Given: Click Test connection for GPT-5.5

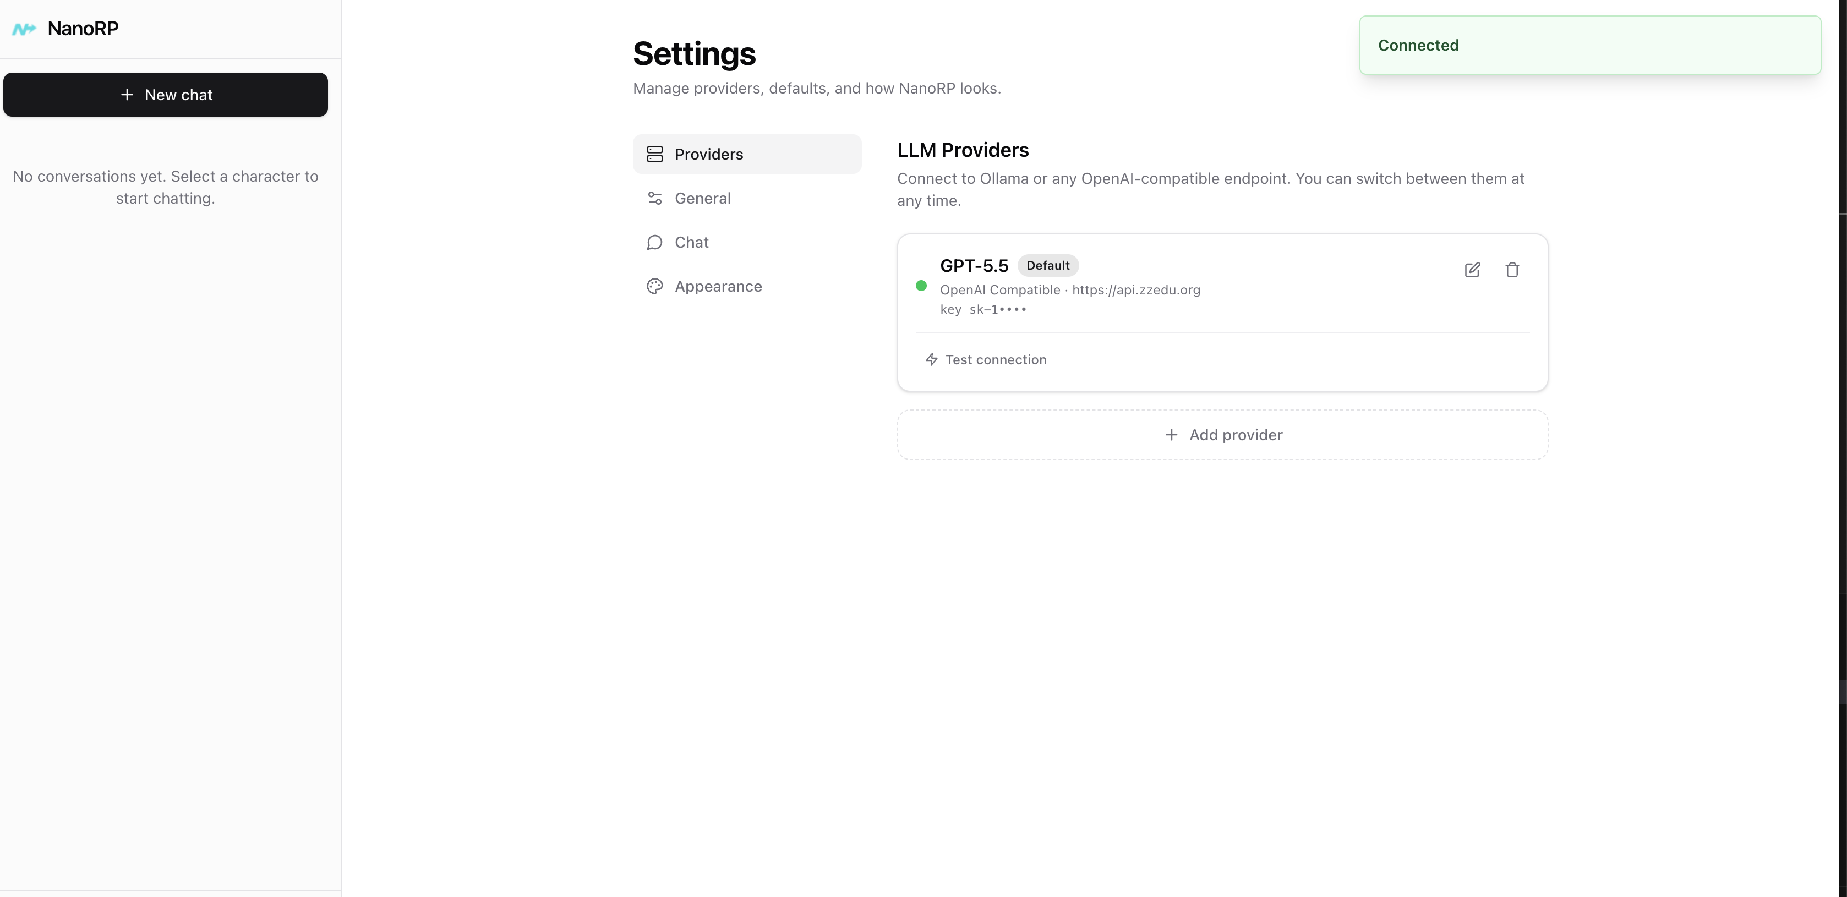Looking at the screenshot, I should click(986, 359).
